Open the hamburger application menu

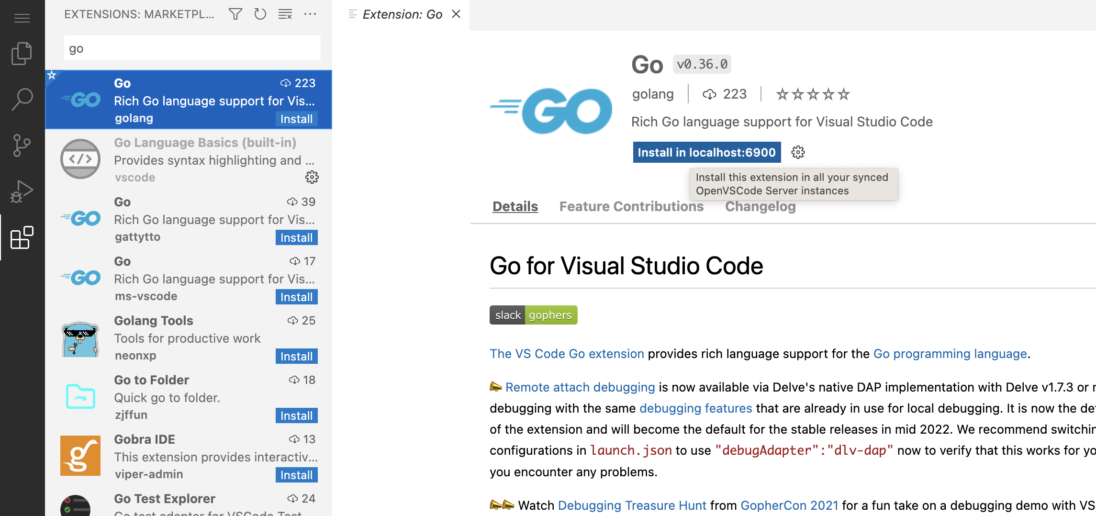click(22, 18)
